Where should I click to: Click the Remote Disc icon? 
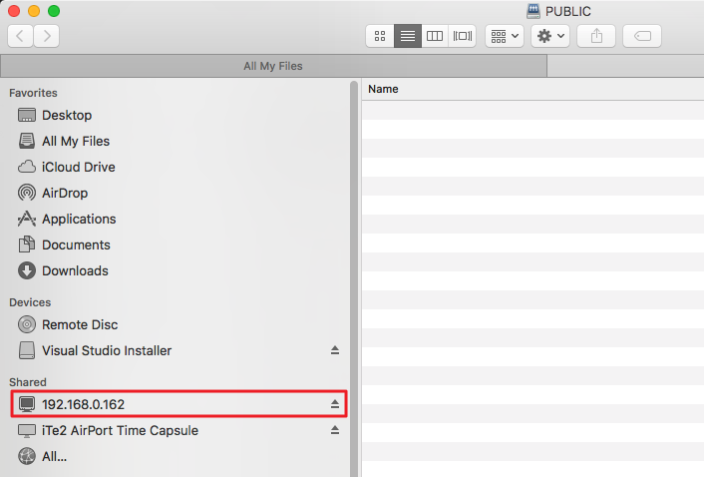pyautogui.click(x=27, y=324)
